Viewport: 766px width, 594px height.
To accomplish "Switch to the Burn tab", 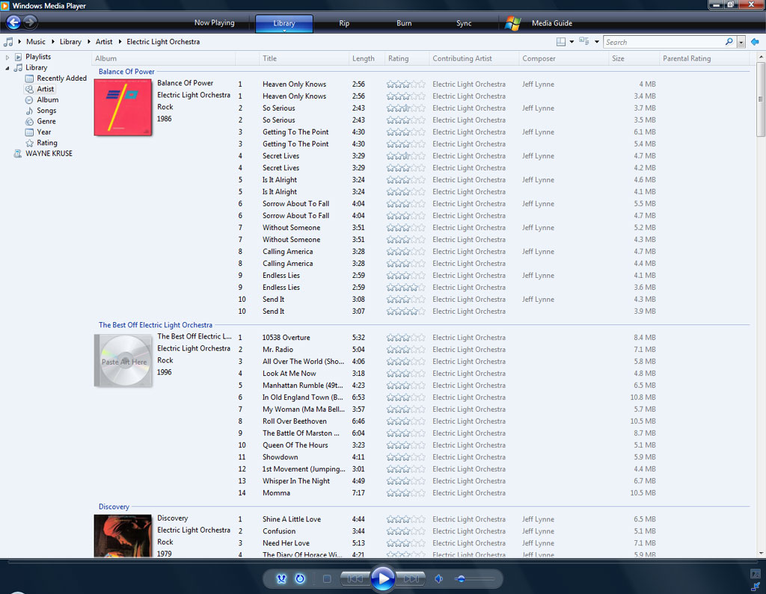I will 404,23.
